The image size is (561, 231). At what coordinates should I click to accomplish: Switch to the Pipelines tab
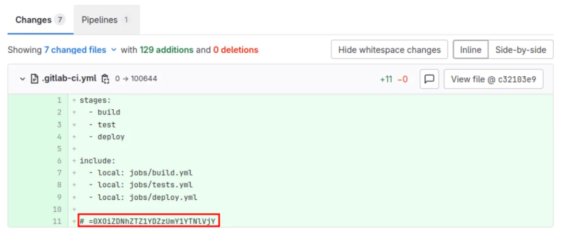[x=107, y=20]
